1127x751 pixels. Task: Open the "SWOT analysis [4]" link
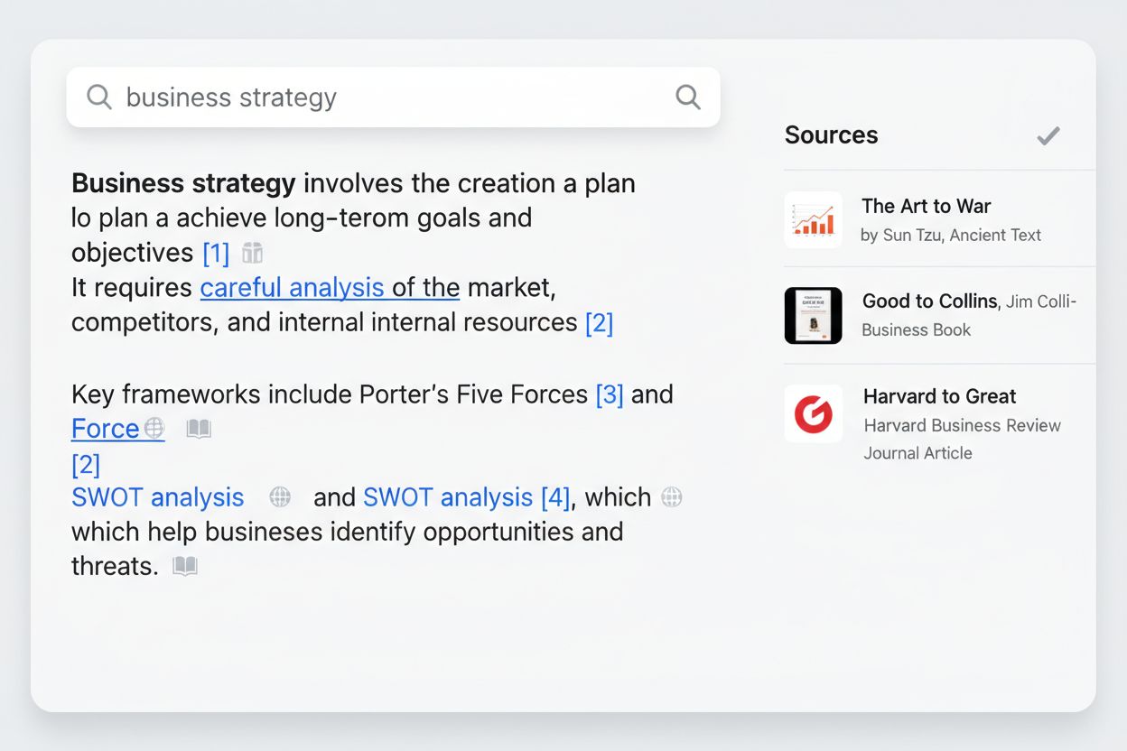pos(466,497)
